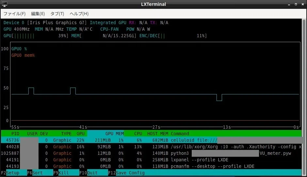Minimize the LXTerminal window
The width and height of the screenshot is (307, 177).
289,4
